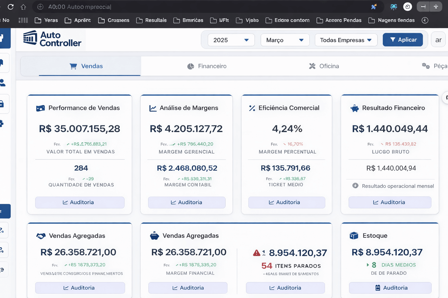Click the info icon next to Resultado operacional mensal
This screenshot has height=298, width=448.
(355, 186)
